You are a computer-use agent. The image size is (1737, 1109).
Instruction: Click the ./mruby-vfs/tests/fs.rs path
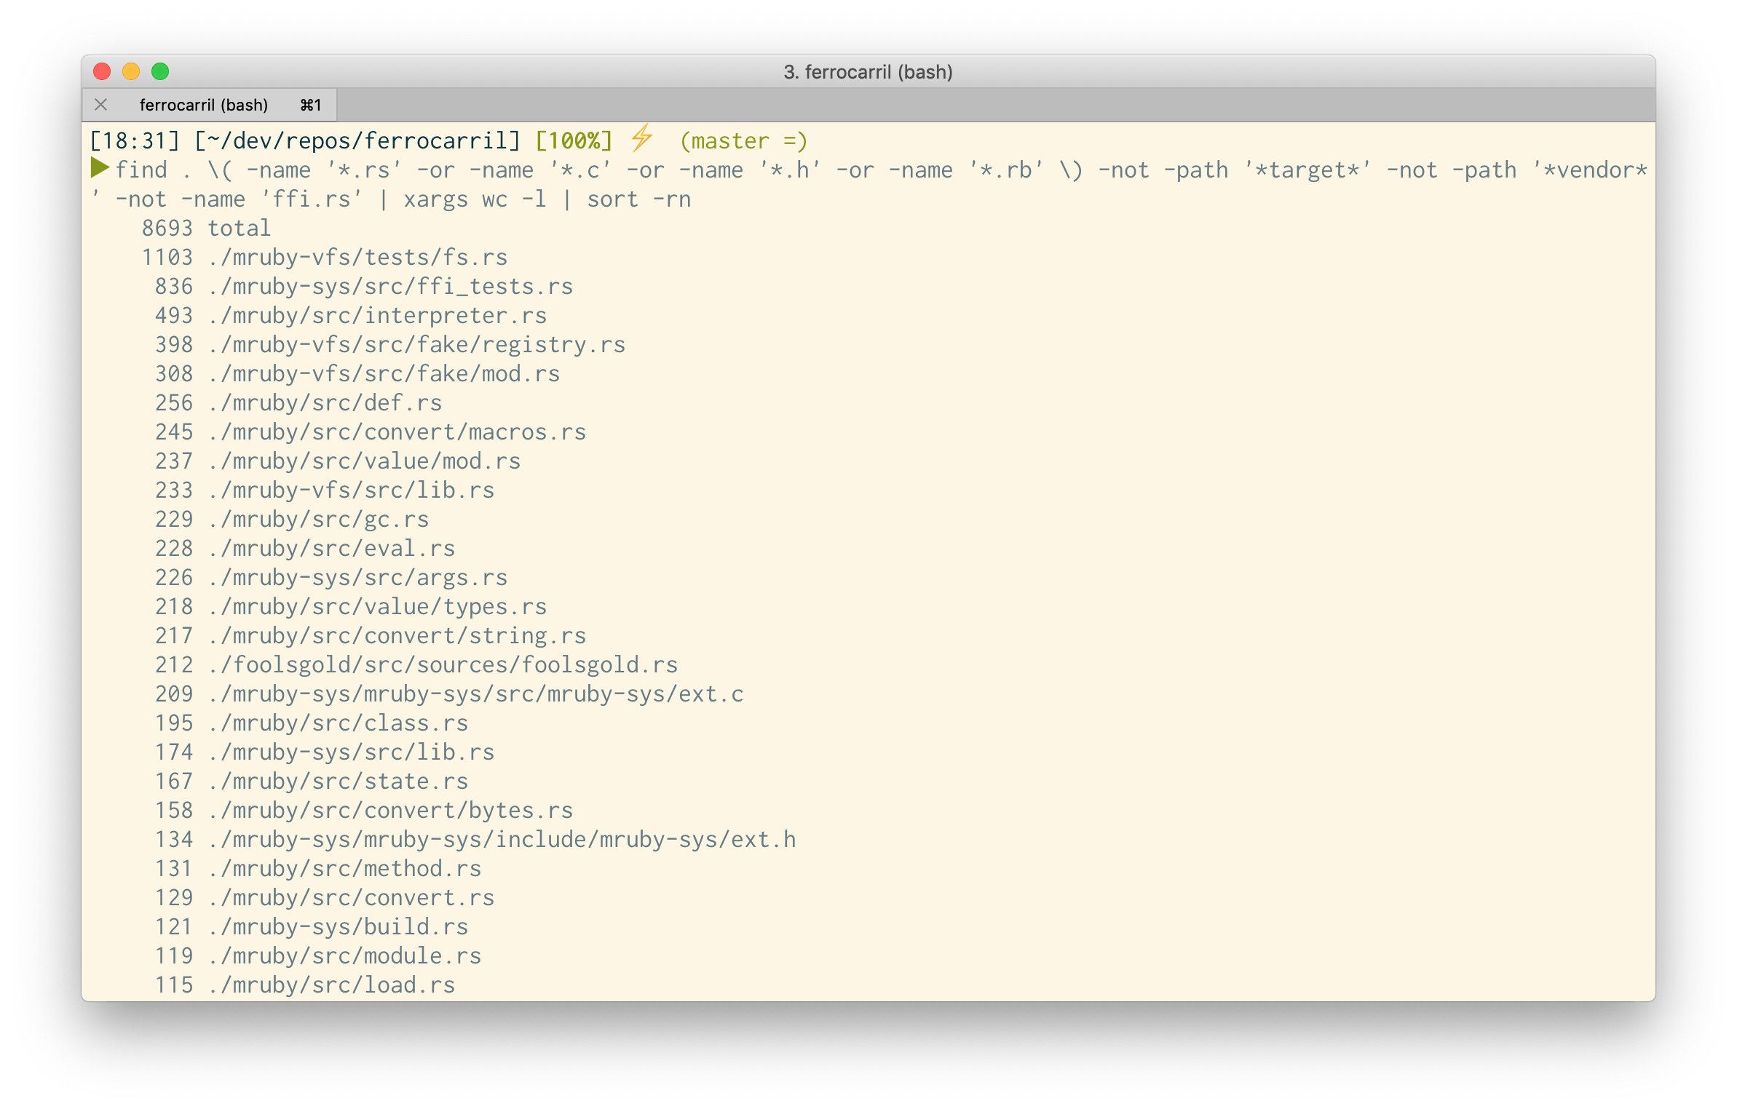[357, 257]
